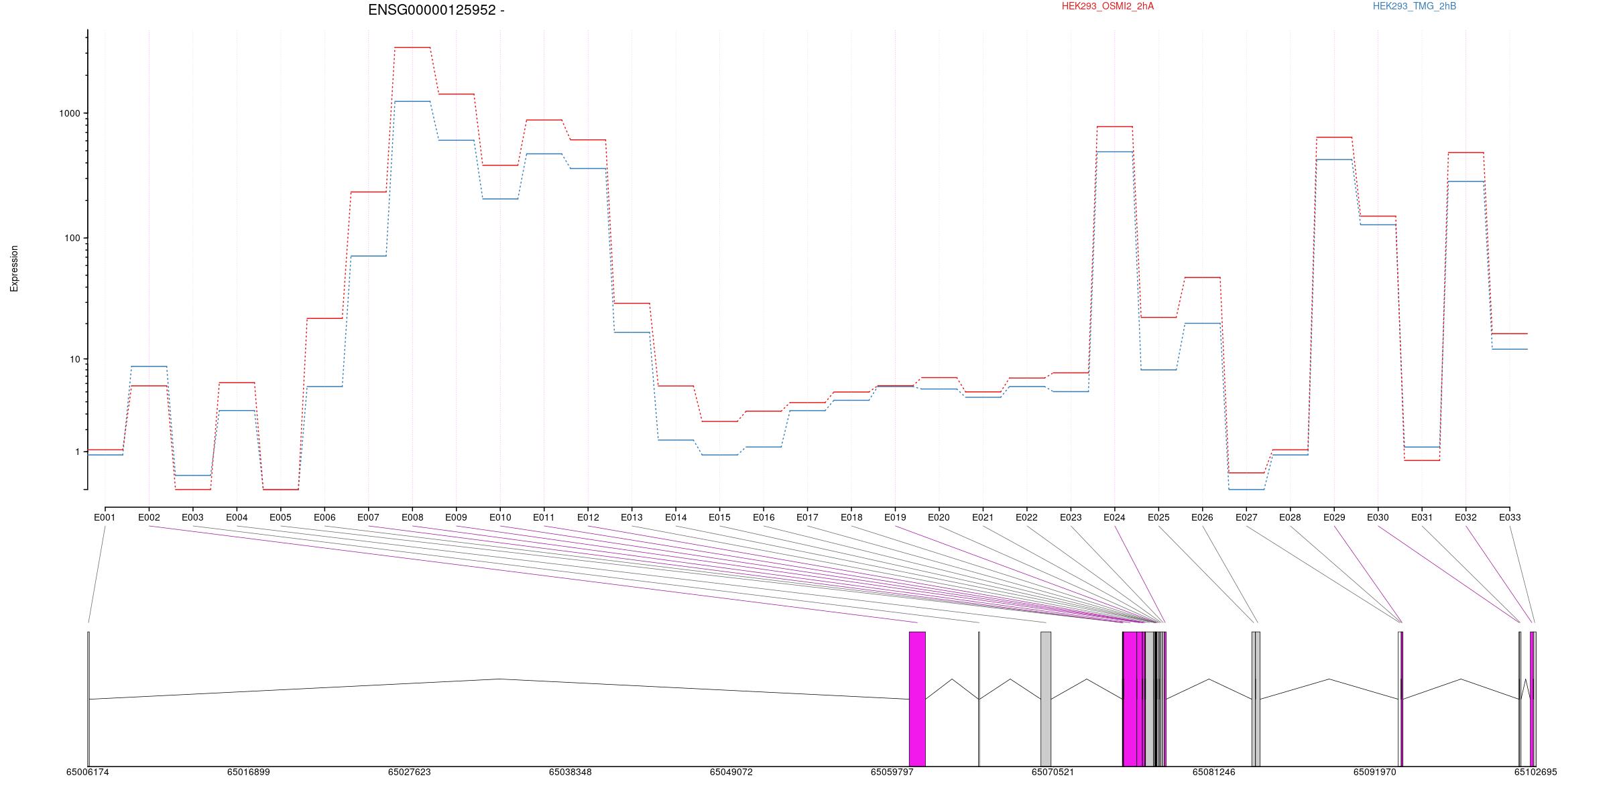Click exon bin label E009
Viewport: 1609px width, 804px height.
click(x=456, y=517)
